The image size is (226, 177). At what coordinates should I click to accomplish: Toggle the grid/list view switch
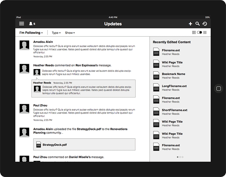(200, 32)
